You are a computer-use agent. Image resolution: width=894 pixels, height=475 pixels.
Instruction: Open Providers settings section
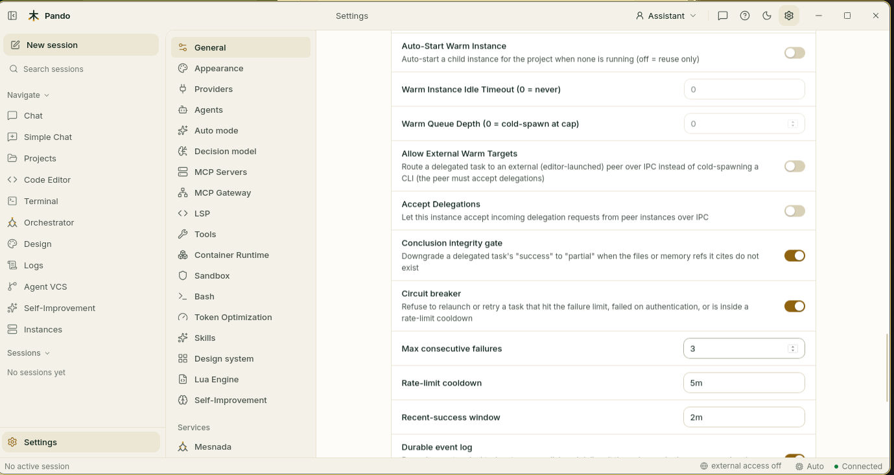coord(241,89)
